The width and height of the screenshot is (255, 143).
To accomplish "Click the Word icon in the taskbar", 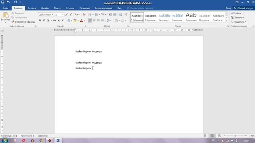I will pos(58,141).
